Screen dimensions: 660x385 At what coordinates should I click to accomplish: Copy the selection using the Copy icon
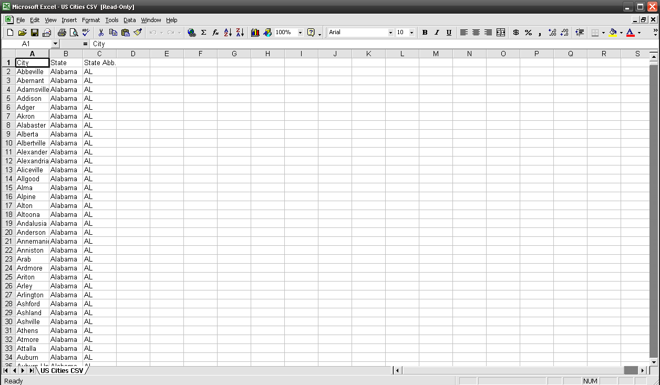[113, 33]
